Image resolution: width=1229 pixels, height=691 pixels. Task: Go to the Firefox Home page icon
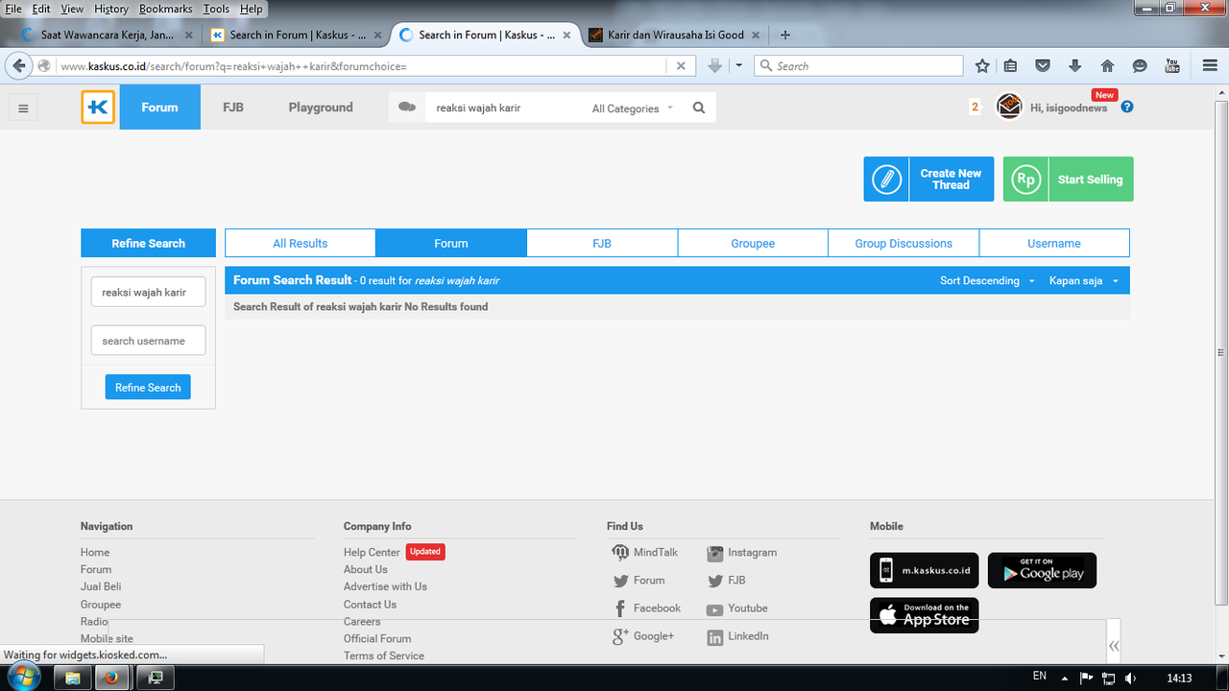click(x=1107, y=66)
